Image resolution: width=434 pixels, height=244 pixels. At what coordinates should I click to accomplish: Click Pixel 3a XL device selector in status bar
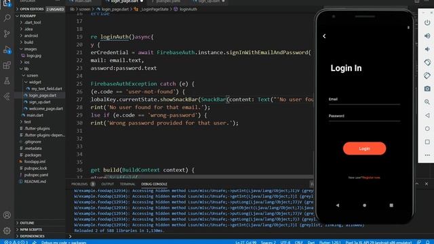(378, 243)
